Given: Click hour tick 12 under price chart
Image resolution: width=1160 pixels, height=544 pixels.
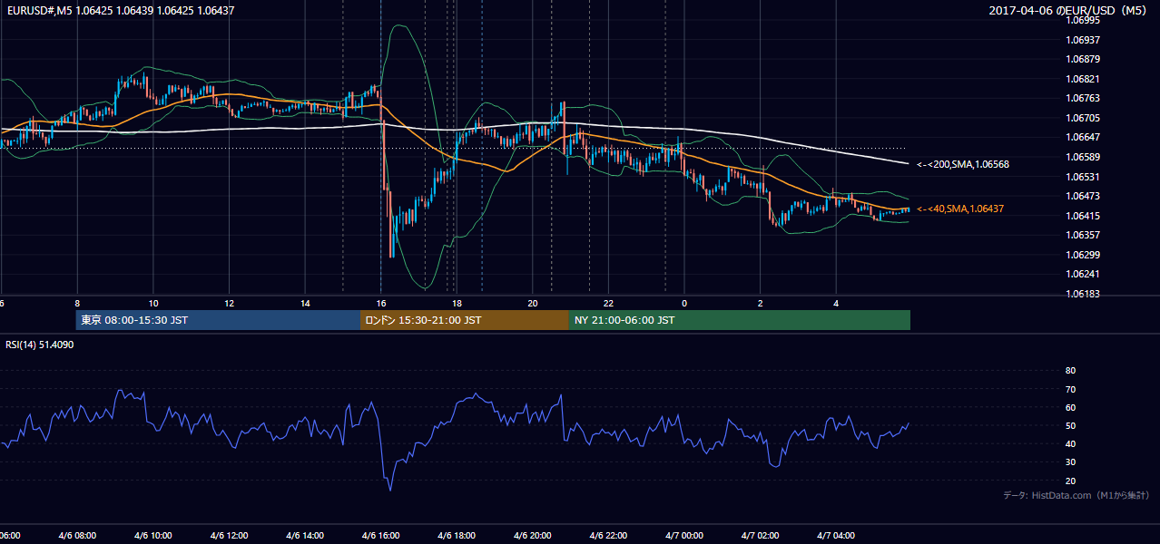Looking at the screenshot, I should (x=229, y=303).
